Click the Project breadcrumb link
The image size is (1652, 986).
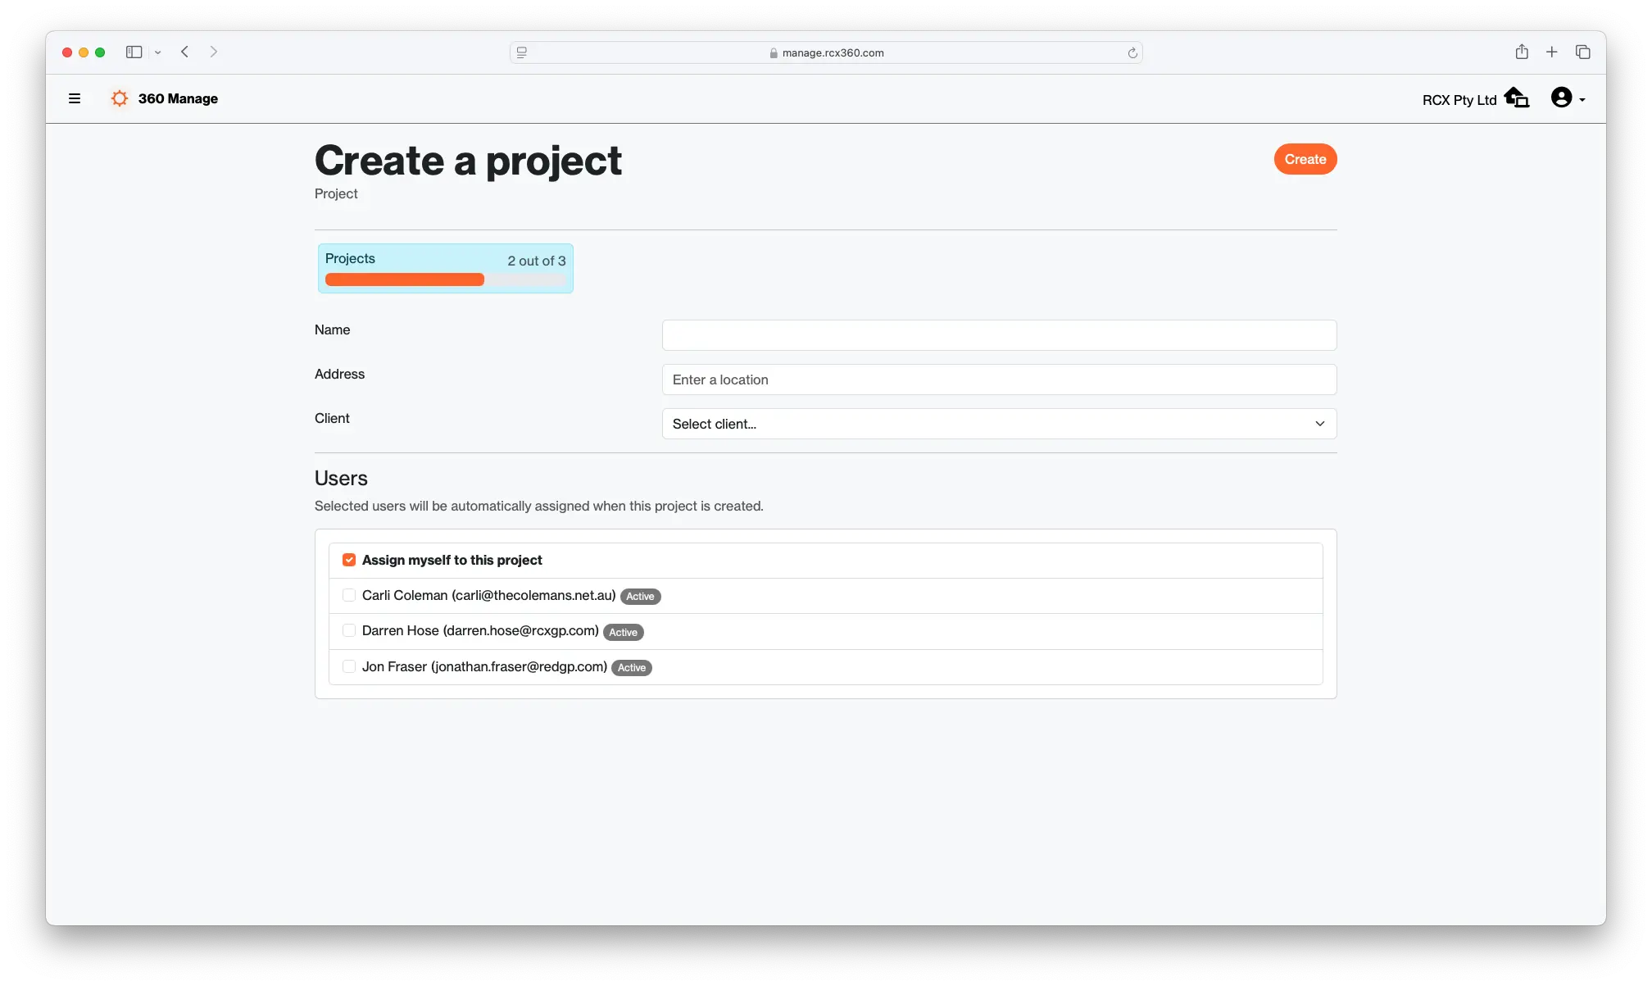coord(337,193)
